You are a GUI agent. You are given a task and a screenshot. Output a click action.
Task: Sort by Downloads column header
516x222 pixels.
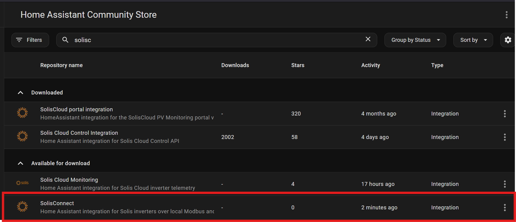coord(235,65)
